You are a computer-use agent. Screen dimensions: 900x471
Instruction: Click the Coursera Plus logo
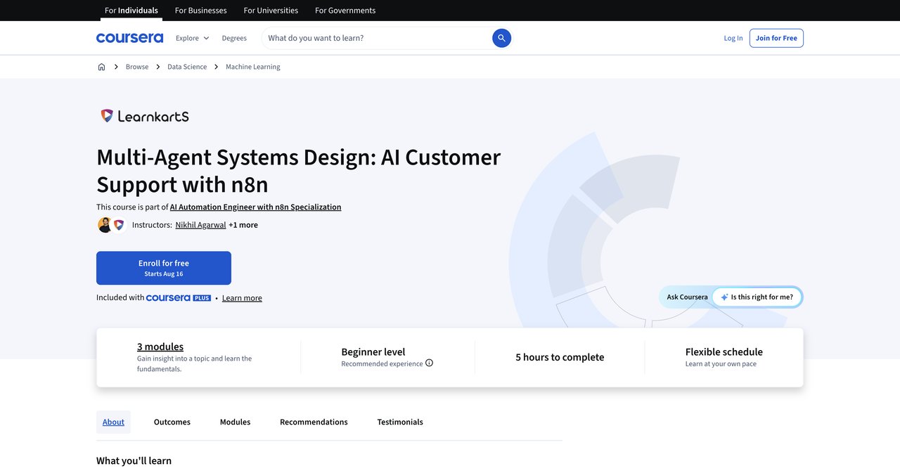tap(179, 298)
